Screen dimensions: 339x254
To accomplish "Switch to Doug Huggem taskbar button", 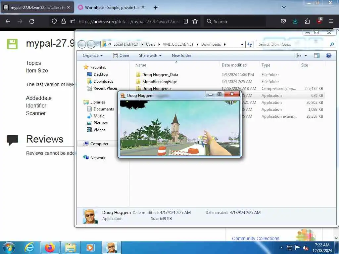I will (x=112, y=247).
